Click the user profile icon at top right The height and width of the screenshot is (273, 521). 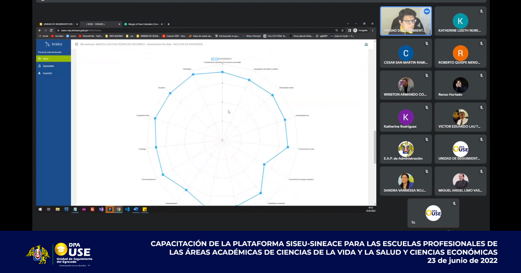tap(366, 44)
